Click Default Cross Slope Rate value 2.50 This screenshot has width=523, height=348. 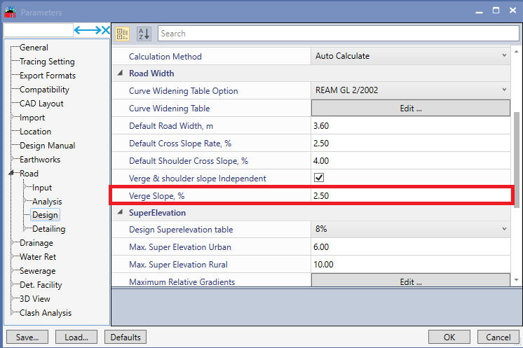(411, 144)
